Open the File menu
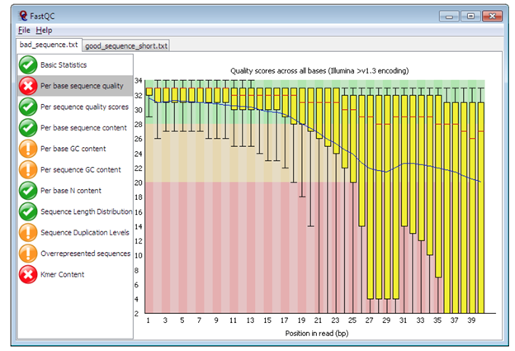 [x=24, y=31]
